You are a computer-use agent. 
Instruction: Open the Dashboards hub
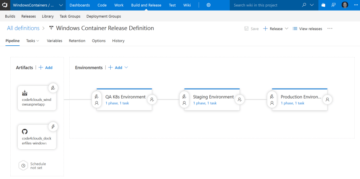click(80, 5)
